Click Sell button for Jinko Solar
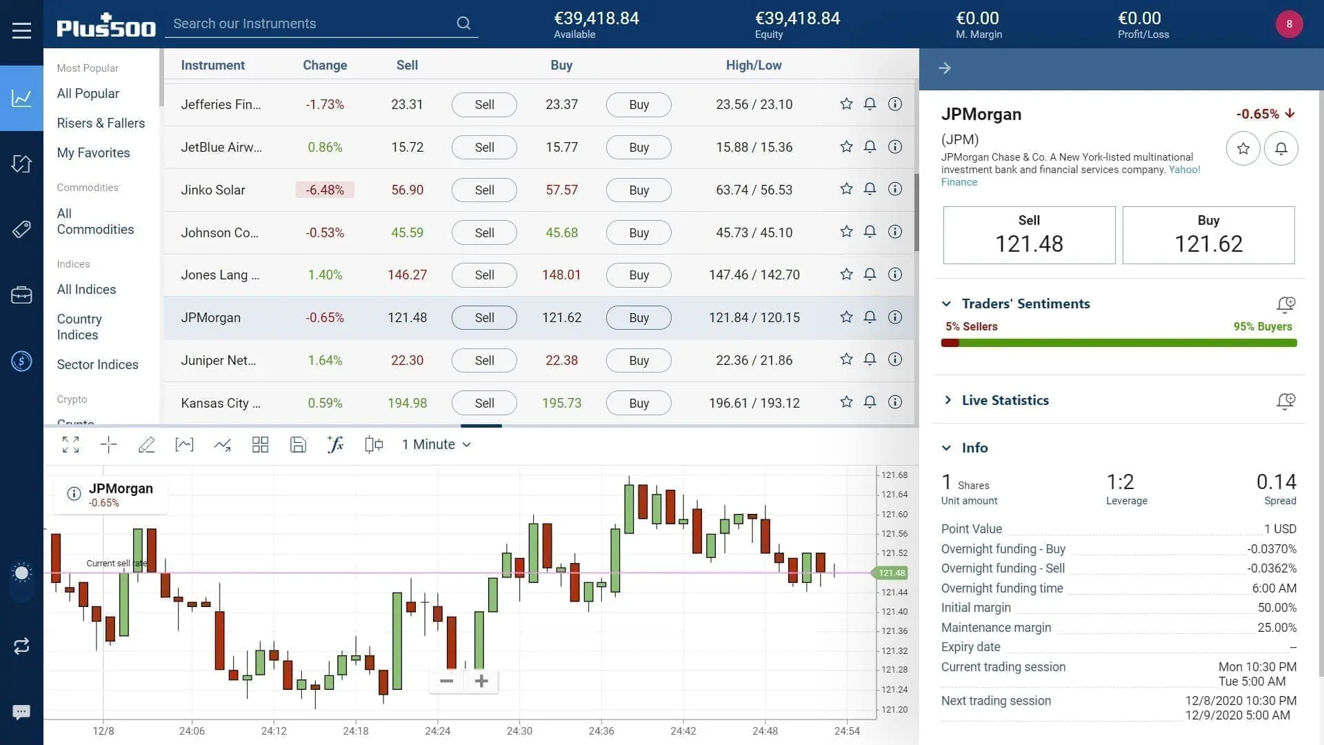 (x=484, y=190)
